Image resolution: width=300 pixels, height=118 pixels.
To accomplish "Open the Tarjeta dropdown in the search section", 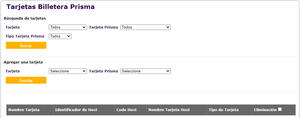I will click(68, 27).
